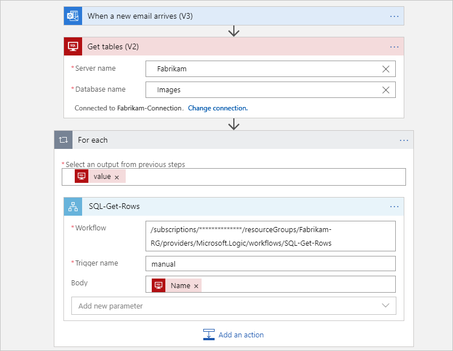
Task: Click the SQL icon inside the value token
Action: point(81,176)
